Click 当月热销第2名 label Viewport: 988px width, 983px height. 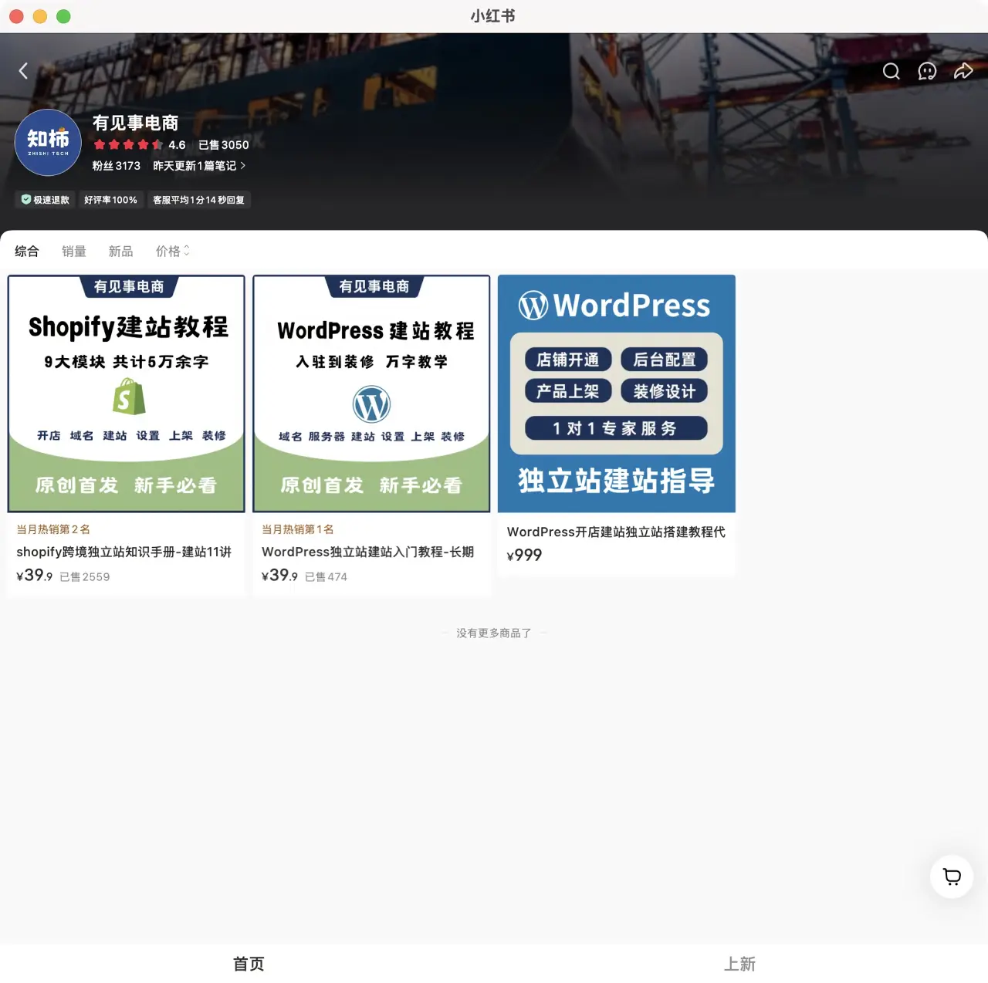(53, 529)
